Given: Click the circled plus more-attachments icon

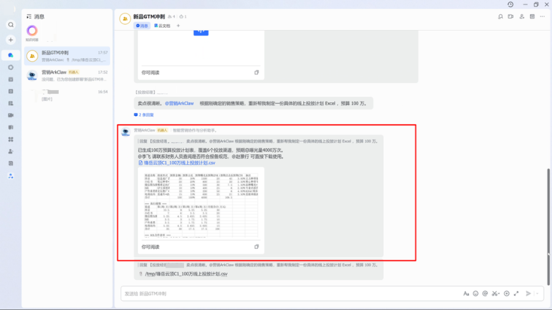Looking at the screenshot, I should click(507, 293).
